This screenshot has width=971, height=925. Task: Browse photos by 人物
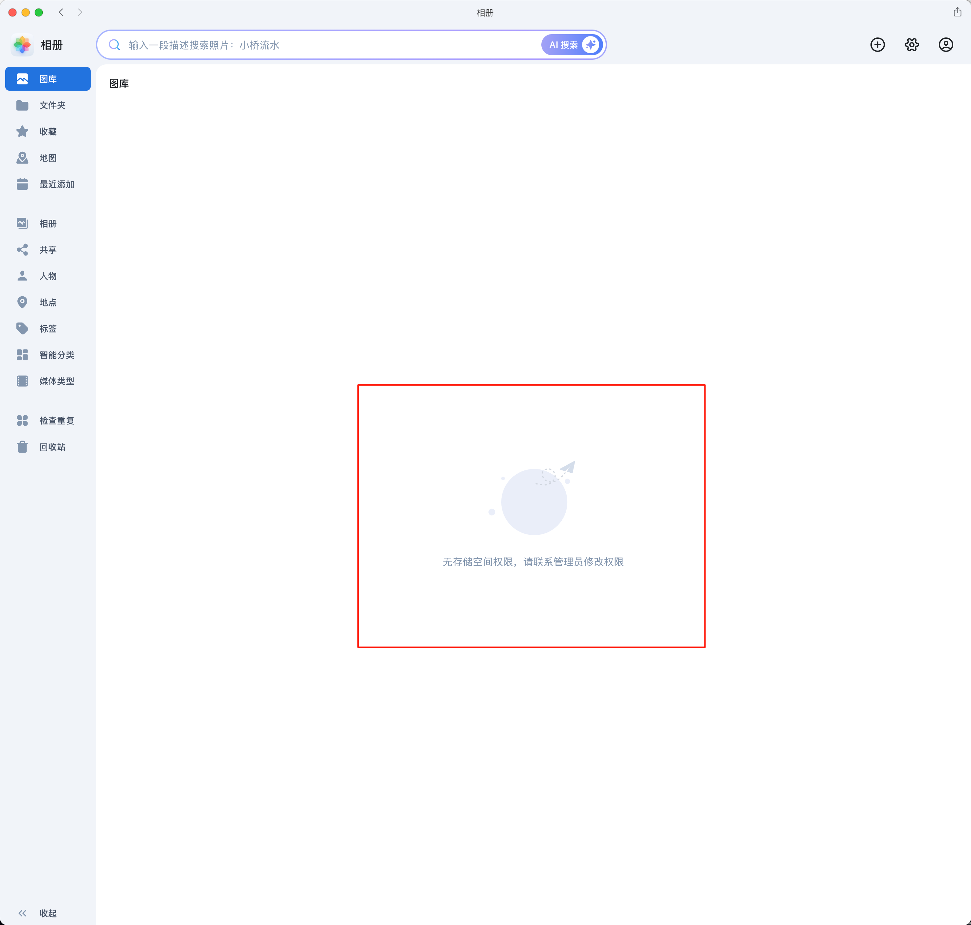[48, 276]
